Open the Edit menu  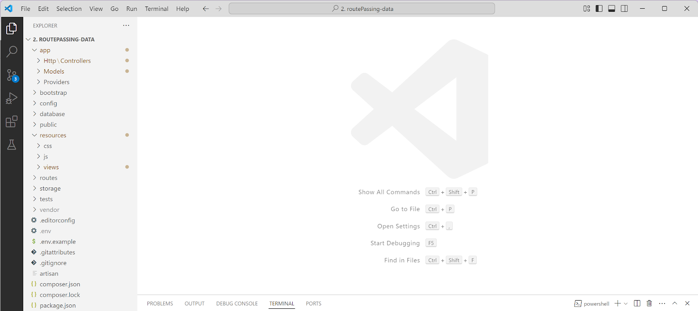click(43, 9)
